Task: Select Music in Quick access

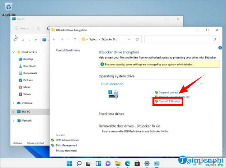Action: 27,87
